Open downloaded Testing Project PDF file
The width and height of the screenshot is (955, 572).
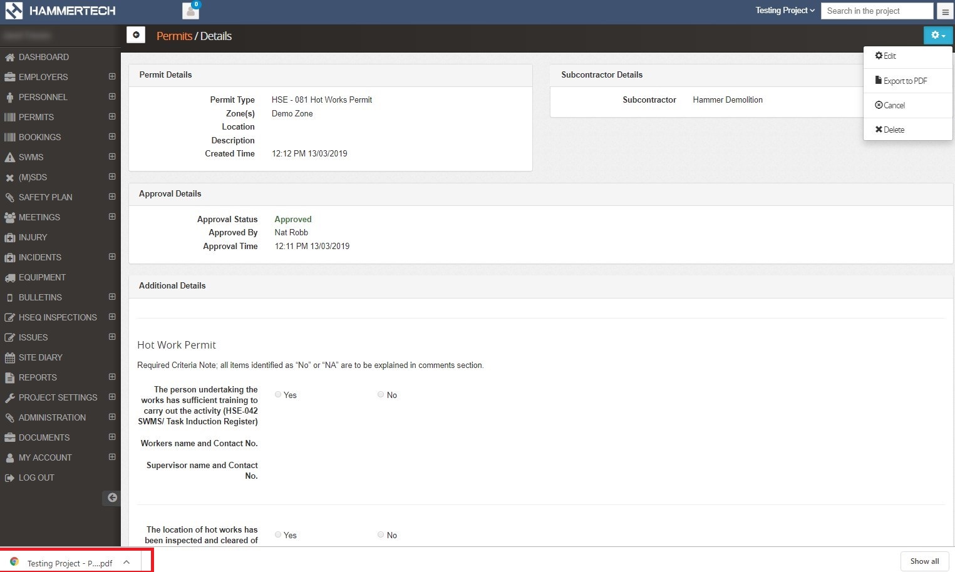(x=69, y=563)
